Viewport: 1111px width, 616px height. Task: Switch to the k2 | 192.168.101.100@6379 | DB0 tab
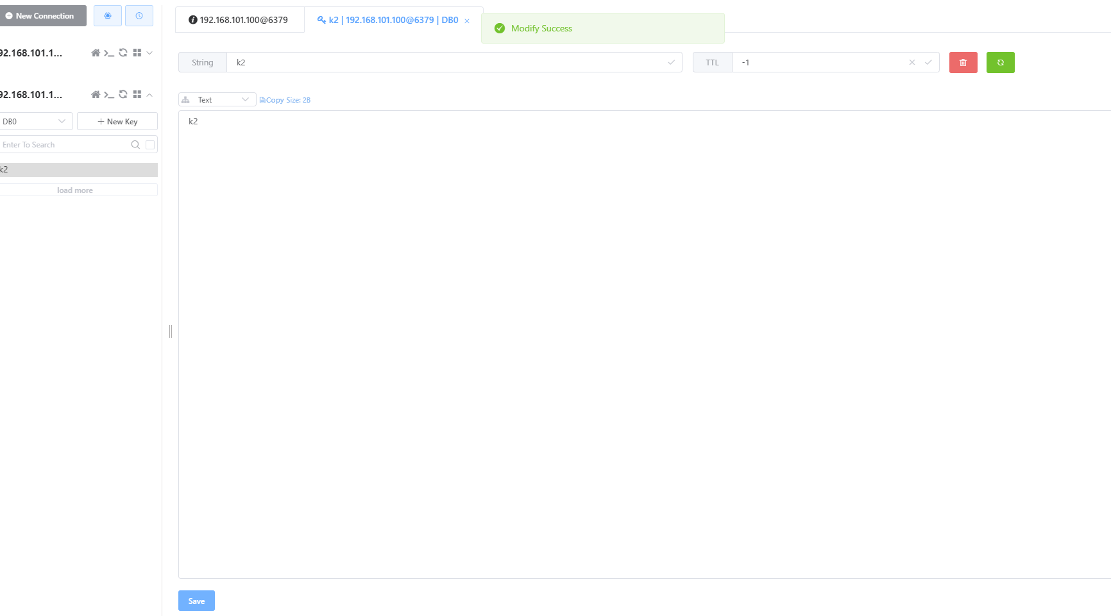point(394,20)
